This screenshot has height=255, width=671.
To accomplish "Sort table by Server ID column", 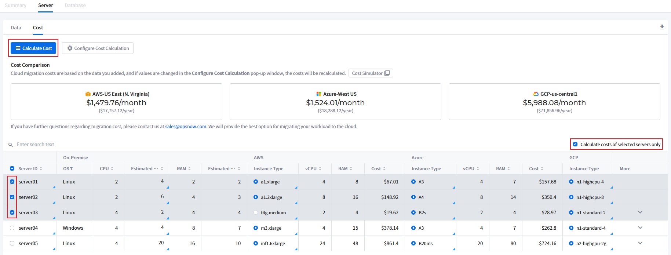I will coord(41,169).
